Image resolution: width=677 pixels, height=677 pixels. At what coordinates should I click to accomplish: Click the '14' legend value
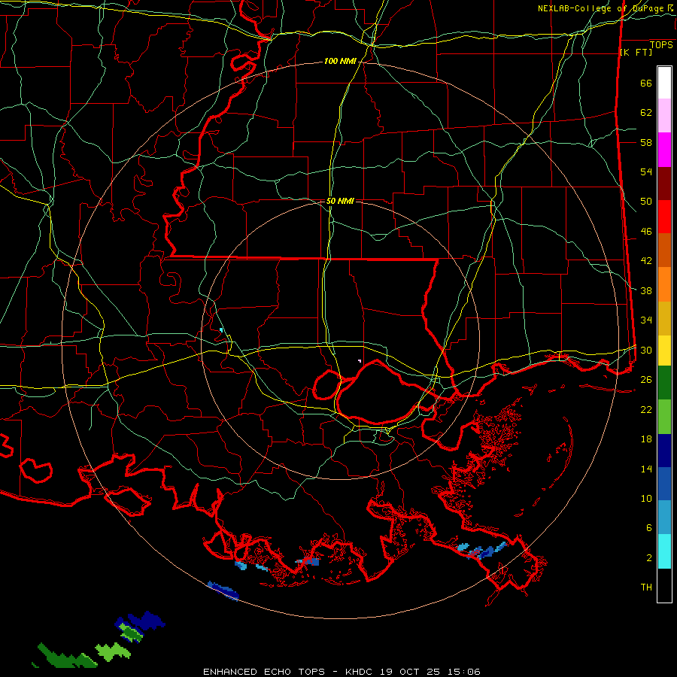646,469
